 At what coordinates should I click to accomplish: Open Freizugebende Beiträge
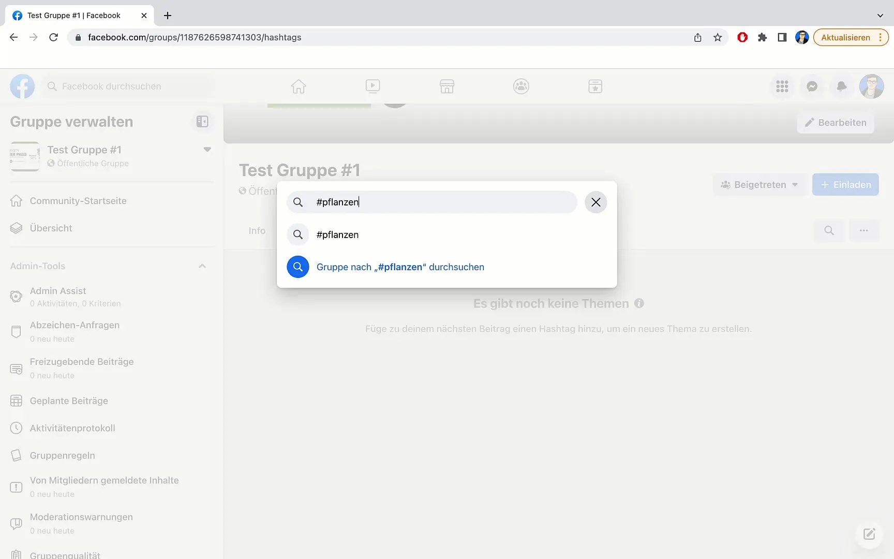pos(111,368)
